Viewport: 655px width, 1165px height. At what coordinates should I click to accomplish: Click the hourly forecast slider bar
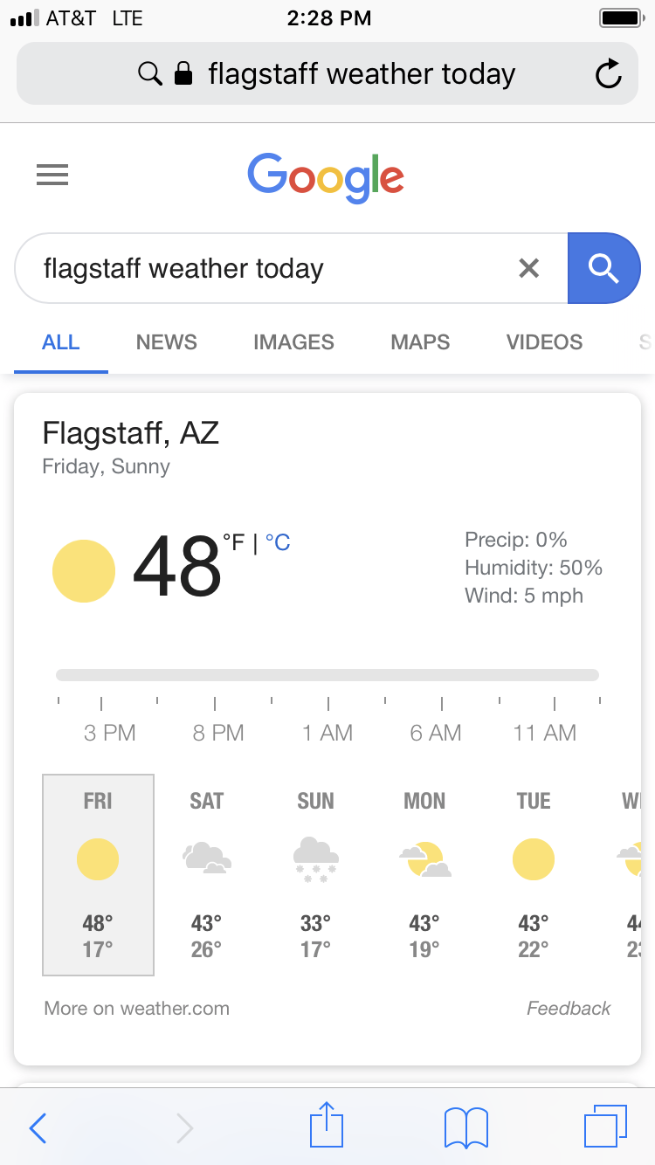327,675
